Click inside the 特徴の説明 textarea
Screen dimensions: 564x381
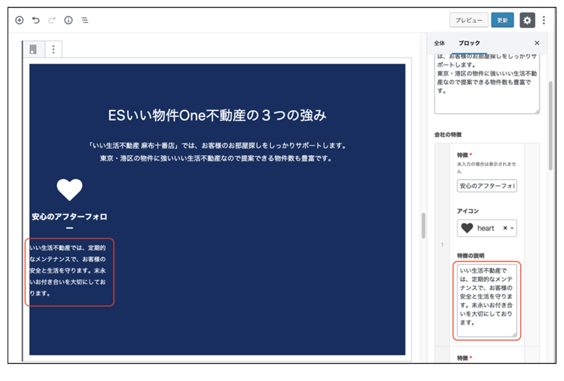click(486, 299)
